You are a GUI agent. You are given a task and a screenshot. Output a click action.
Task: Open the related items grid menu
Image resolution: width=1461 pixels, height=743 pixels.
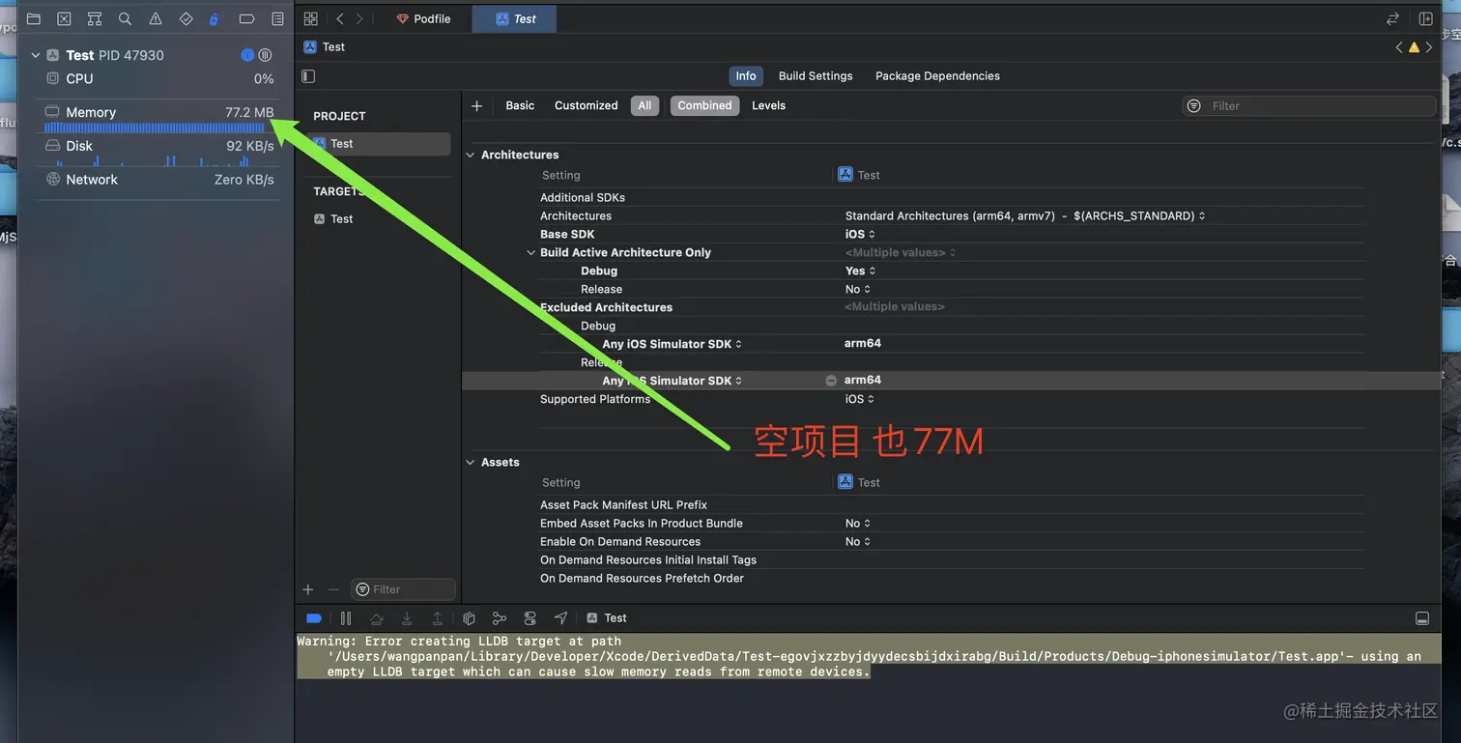(310, 18)
